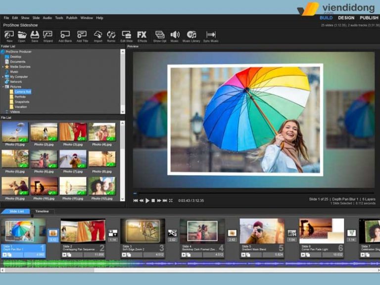This screenshot has width=380, height=285.
Task: Open the Help menu
Action: [x=99, y=18]
